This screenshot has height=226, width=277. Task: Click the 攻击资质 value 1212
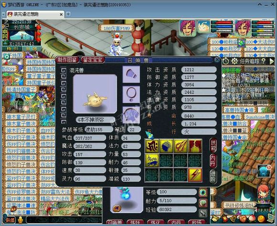pyautogui.click(x=199, y=70)
